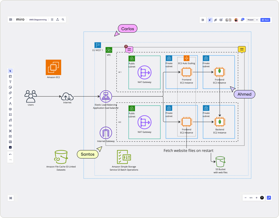The width and height of the screenshot is (279, 218).
Task: Select the Pen drawing tool
Action: 10,104
